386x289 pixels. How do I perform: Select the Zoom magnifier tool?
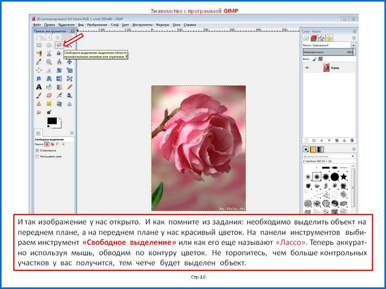49,62
